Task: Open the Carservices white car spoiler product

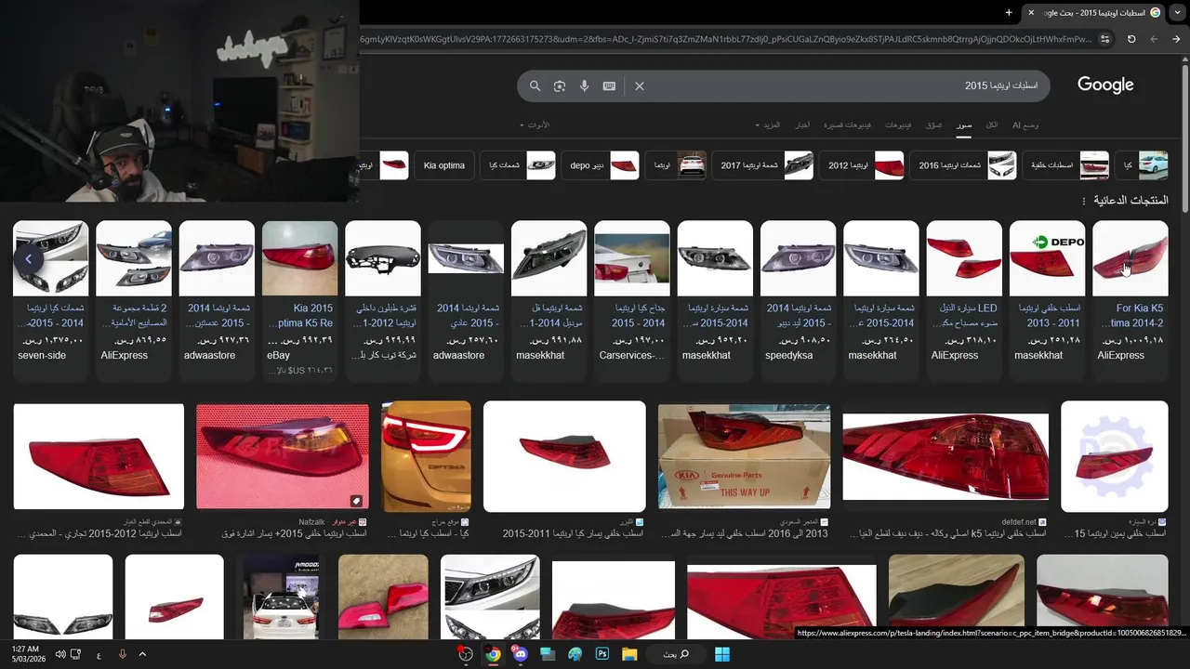Action: (632, 301)
